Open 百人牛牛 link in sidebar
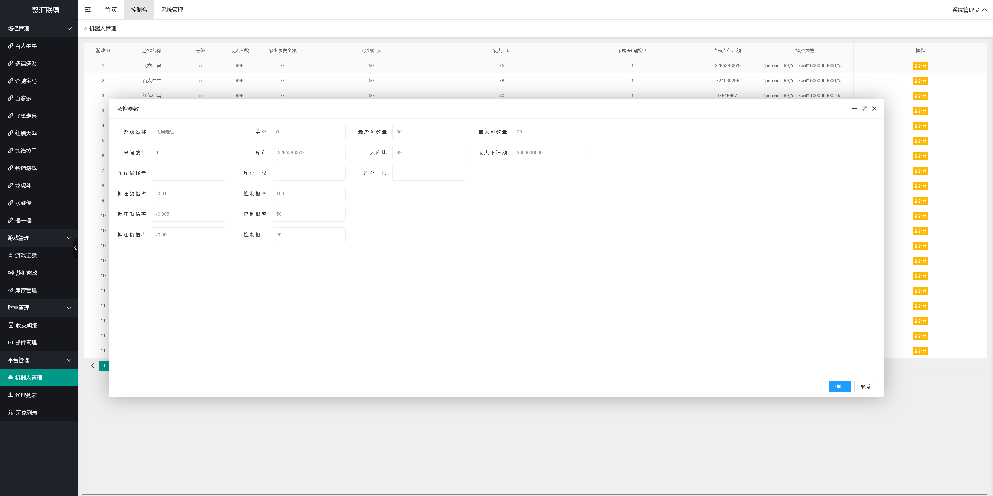 tap(25, 46)
